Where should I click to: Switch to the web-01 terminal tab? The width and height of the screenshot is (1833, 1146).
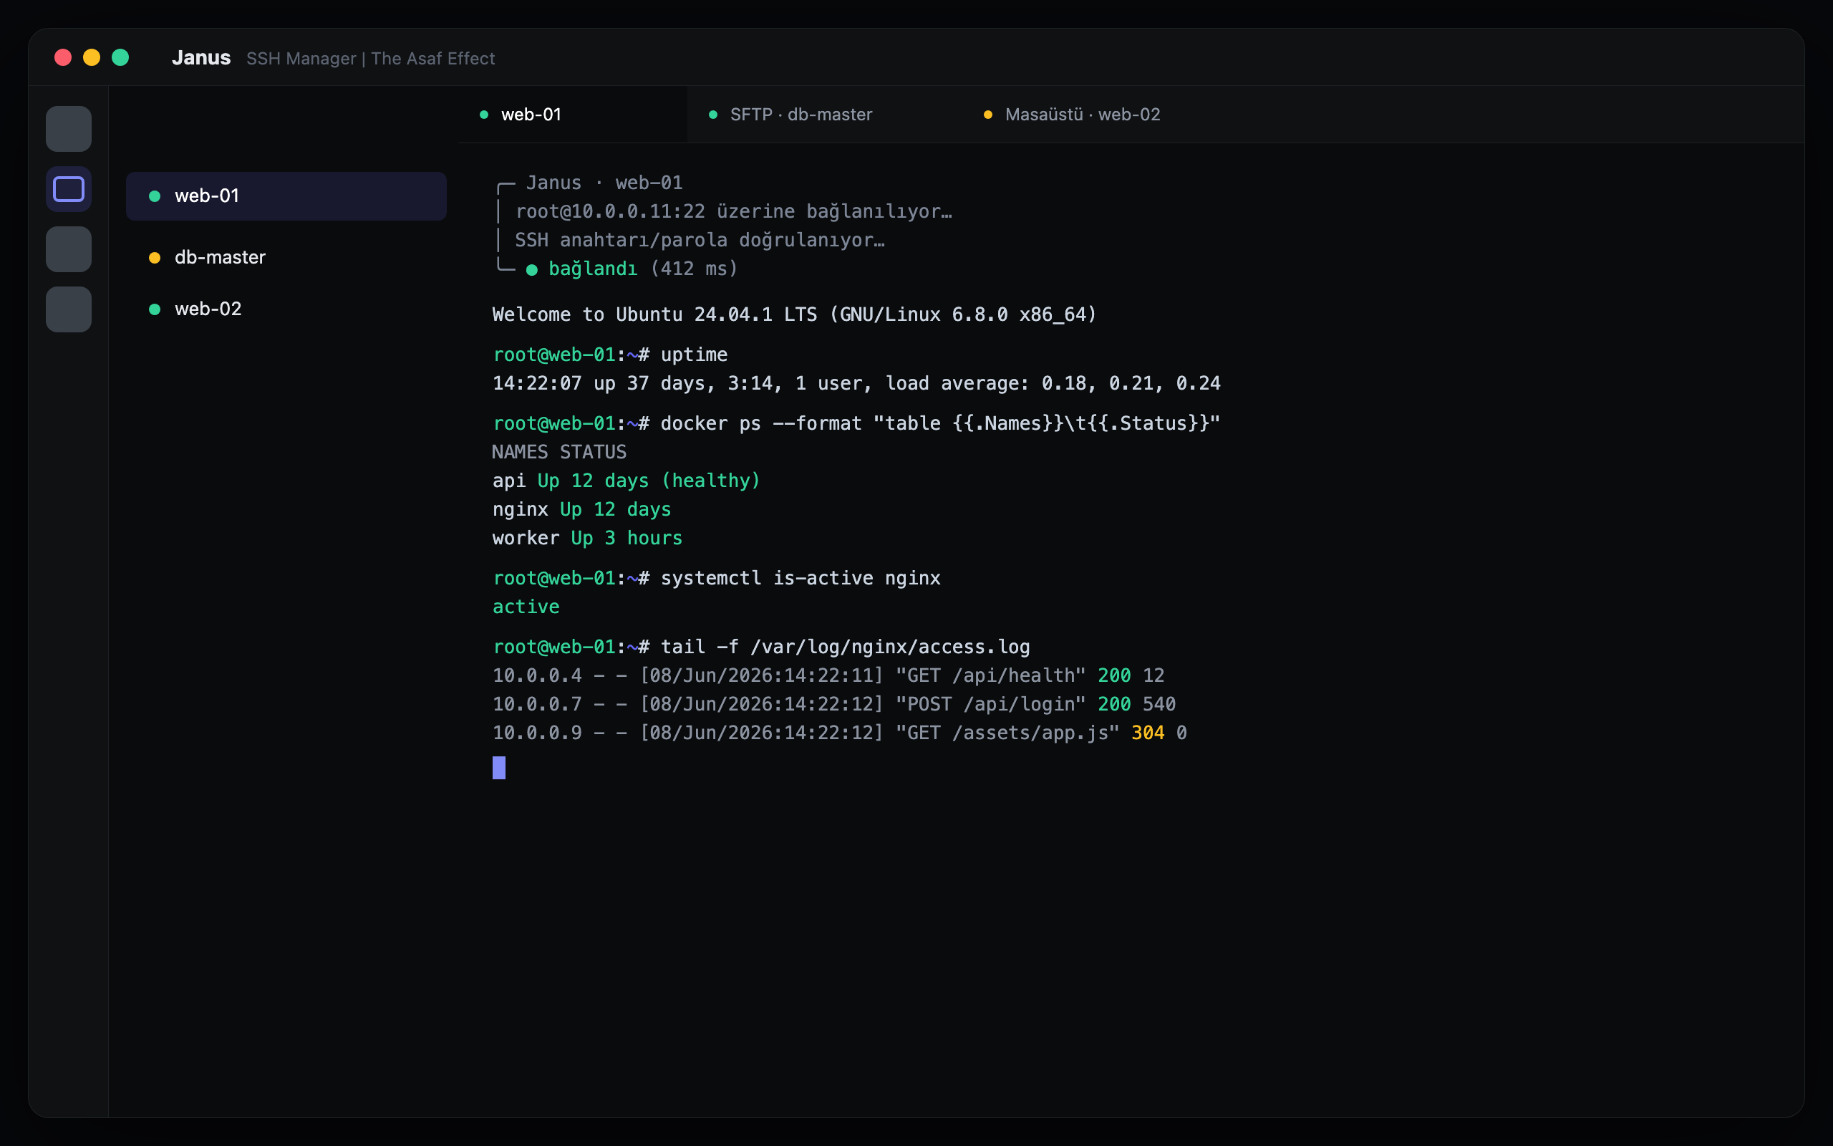pos(573,115)
